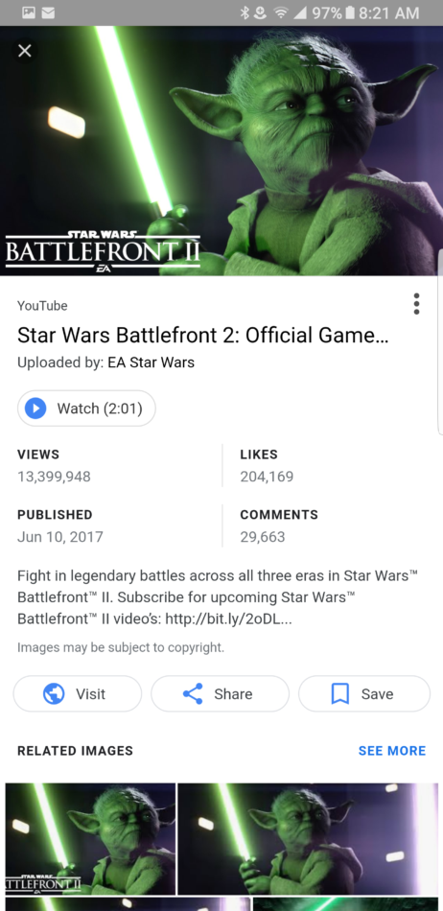The height and width of the screenshot is (911, 443).
Task: Tap EA Star Wars uploader name
Action: (x=151, y=362)
